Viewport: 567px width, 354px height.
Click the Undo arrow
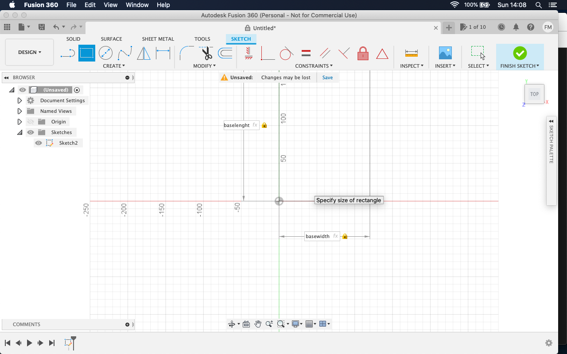coord(56,27)
